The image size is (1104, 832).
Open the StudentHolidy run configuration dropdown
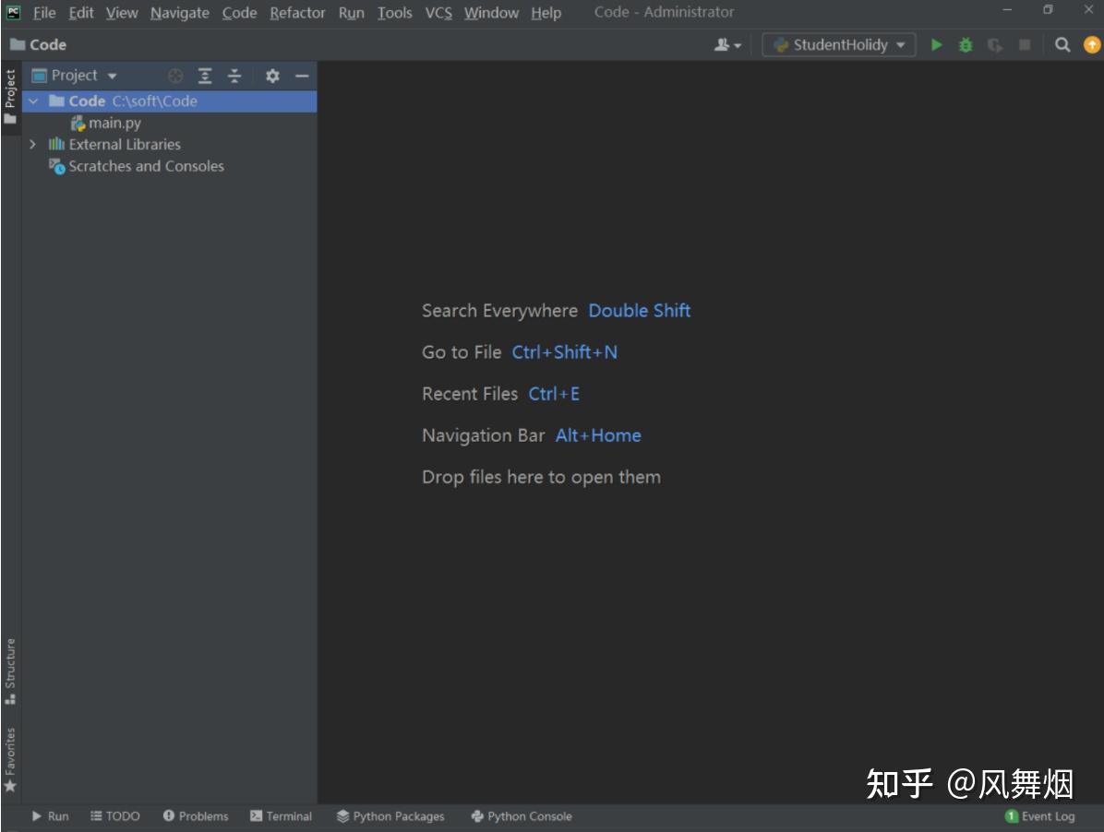[x=838, y=45]
